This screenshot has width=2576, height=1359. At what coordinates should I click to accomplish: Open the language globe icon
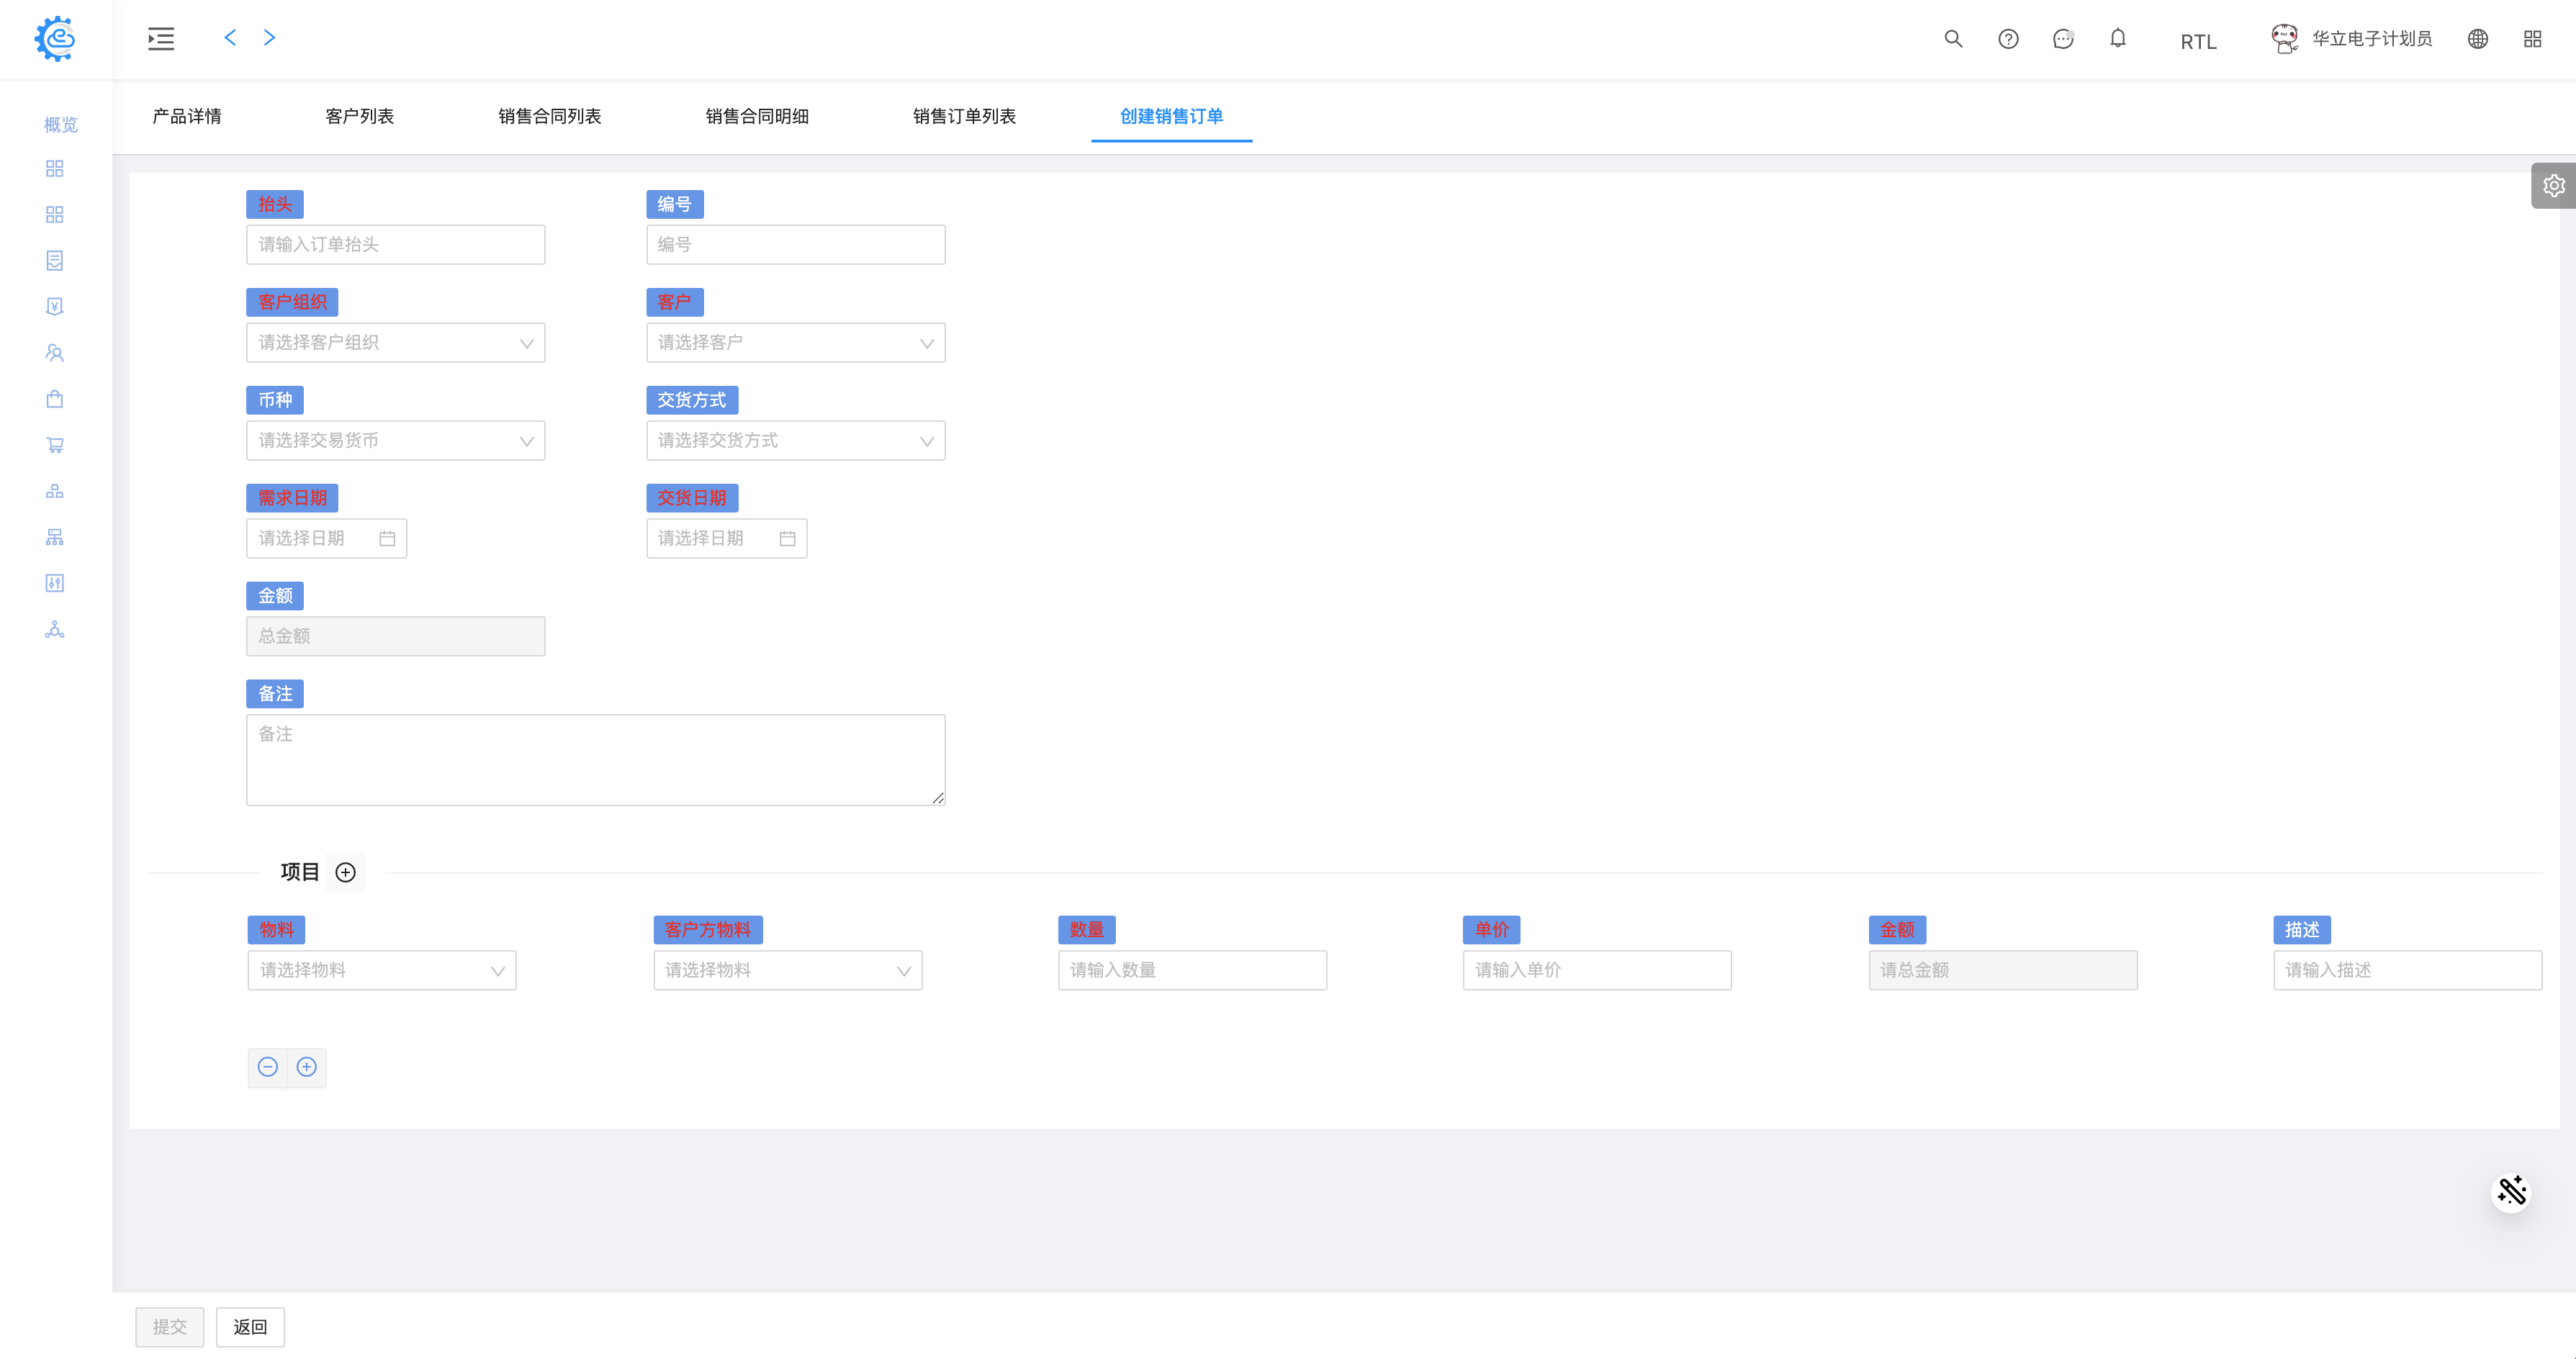(x=2477, y=39)
